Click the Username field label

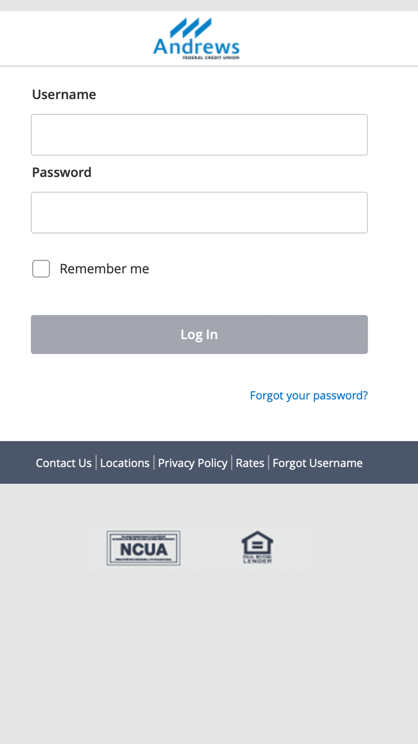64,94
